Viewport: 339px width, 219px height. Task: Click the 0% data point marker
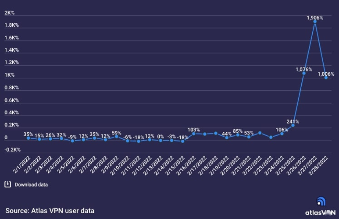tap(161, 140)
